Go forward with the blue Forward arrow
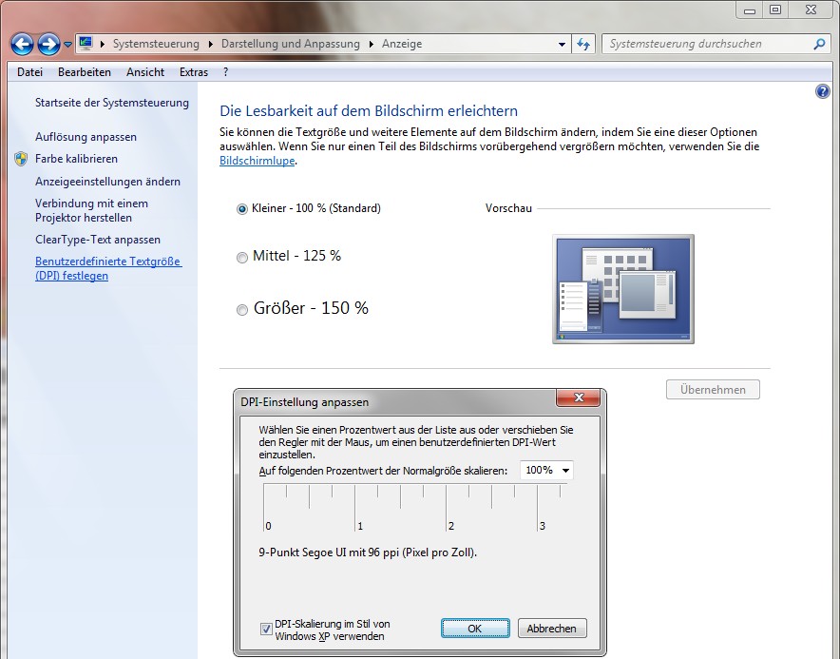 48,44
